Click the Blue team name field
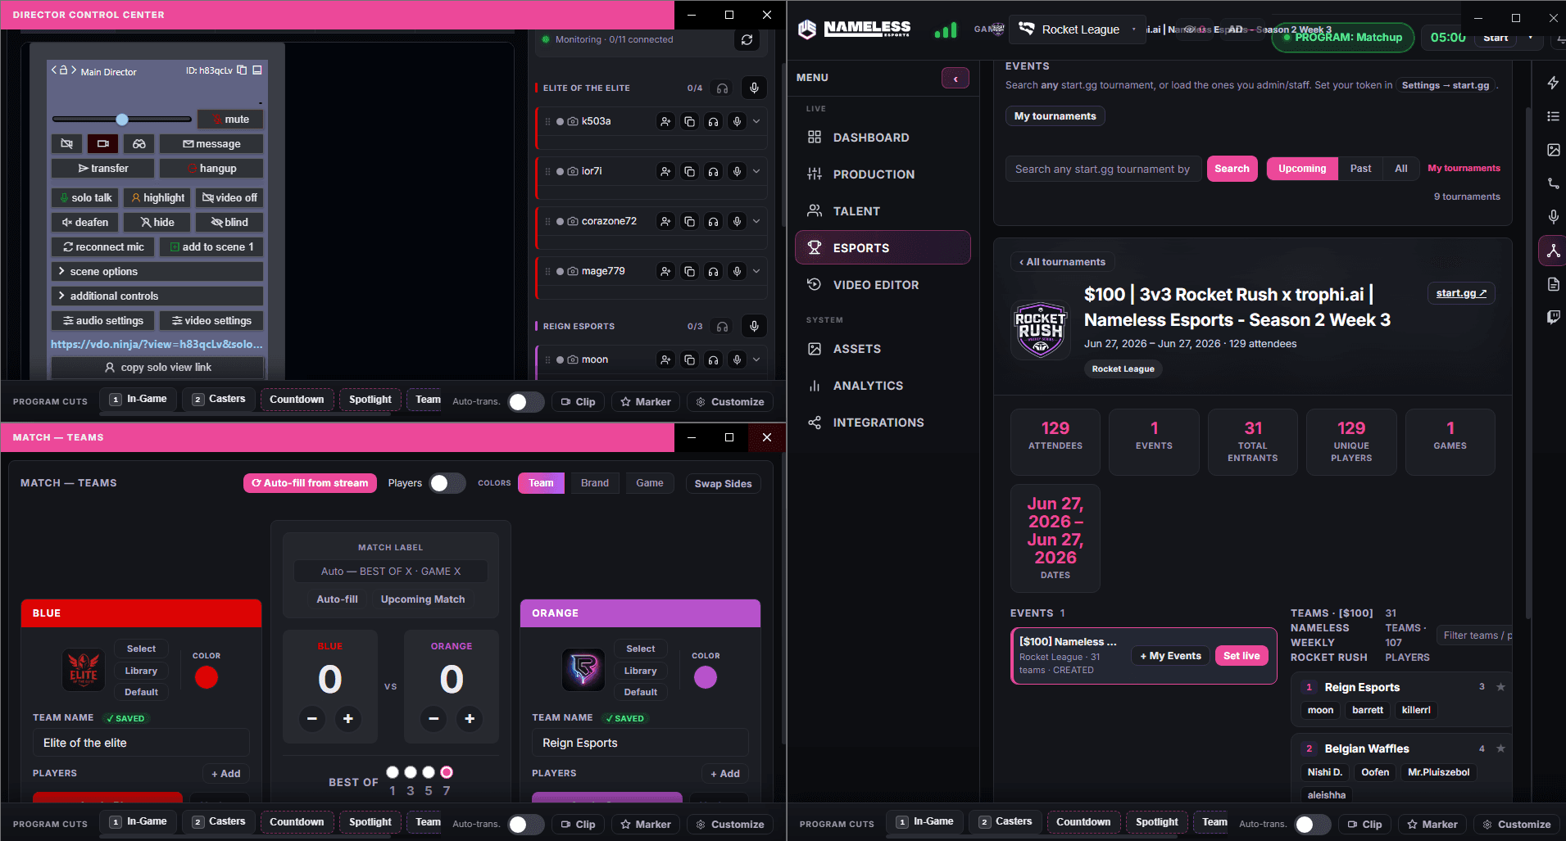Screen dimensions: 1566x841 [141, 743]
